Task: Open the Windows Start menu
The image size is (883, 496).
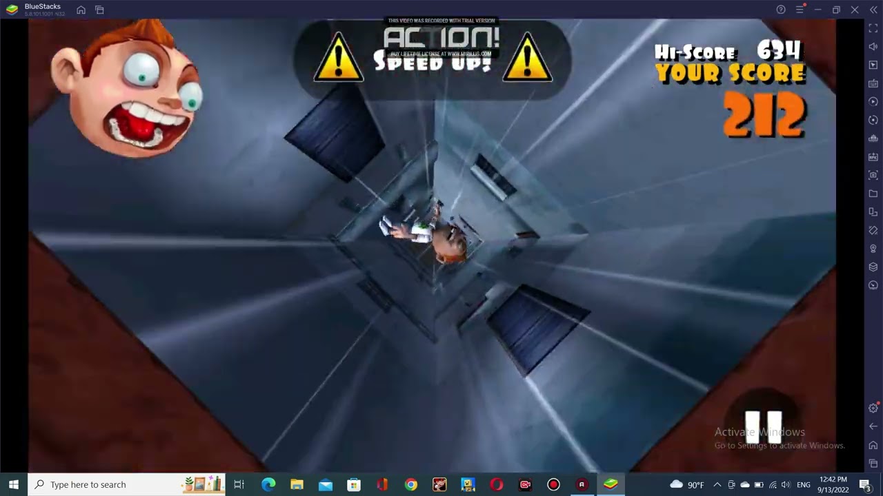Action: click(14, 484)
